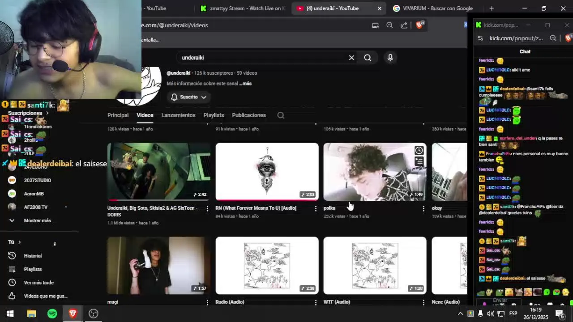Select the Videos tab
The height and width of the screenshot is (322, 573).
tap(145, 115)
